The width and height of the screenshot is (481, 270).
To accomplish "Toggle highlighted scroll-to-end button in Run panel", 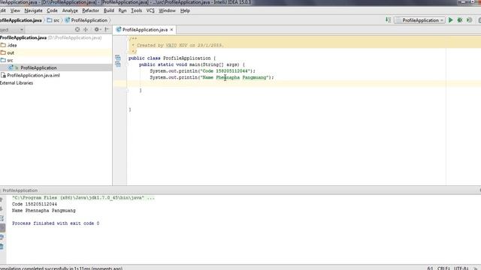I will (x=2, y=228).
